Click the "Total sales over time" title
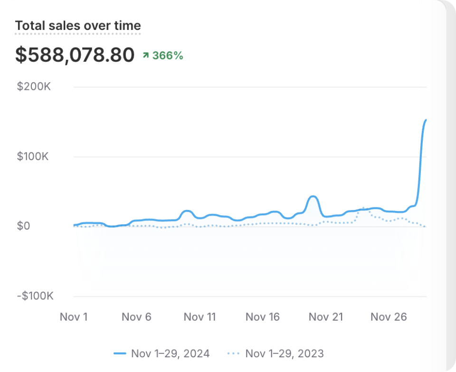This screenshot has height=372, width=456. coord(78,26)
